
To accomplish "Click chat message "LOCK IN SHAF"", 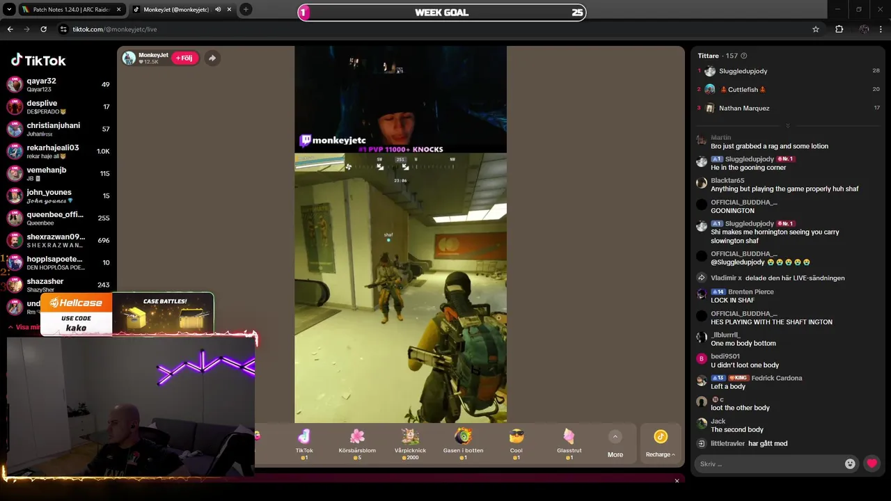I will coord(732,301).
